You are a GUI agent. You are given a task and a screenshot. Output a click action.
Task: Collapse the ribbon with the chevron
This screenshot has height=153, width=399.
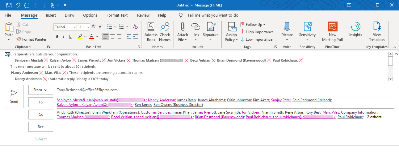coord(394,47)
